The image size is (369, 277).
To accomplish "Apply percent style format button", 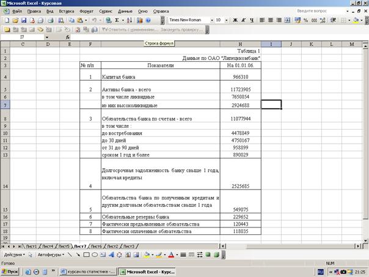I will tap(305, 20).
